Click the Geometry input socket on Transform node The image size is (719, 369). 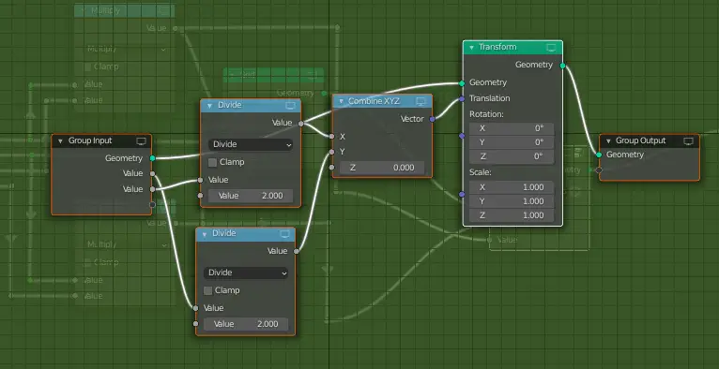click(x=462, y=83)
